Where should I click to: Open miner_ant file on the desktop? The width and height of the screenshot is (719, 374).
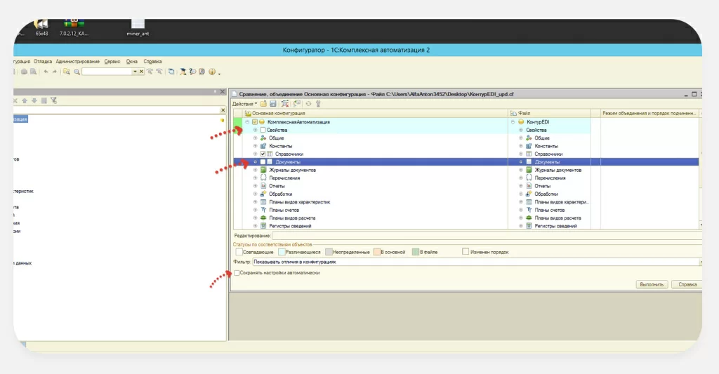coord(138,28)
